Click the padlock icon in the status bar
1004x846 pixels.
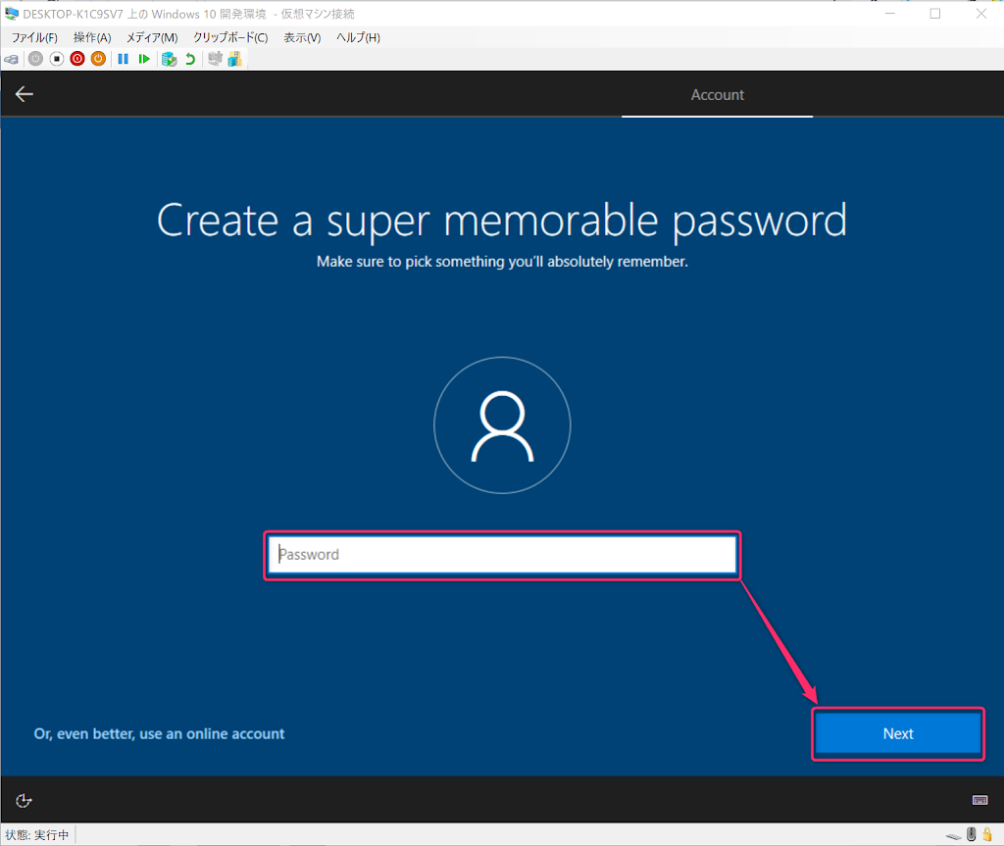click(x=987, y=834)
